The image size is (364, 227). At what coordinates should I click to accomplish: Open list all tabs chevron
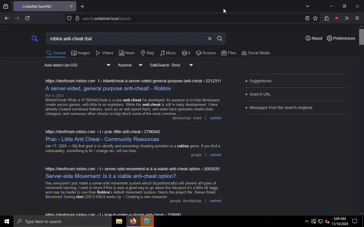point(307,6)
